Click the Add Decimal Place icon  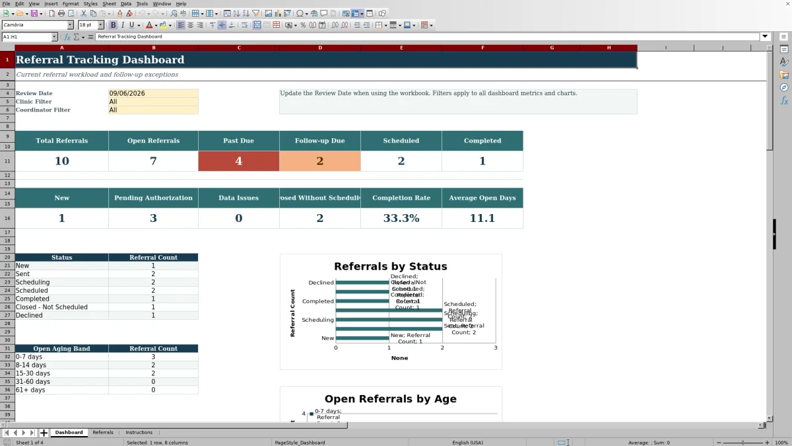[335, 25]
